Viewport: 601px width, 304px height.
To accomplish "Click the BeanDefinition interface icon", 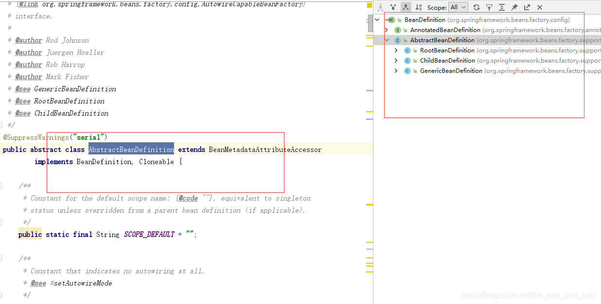I will click(x=392, y=20).
